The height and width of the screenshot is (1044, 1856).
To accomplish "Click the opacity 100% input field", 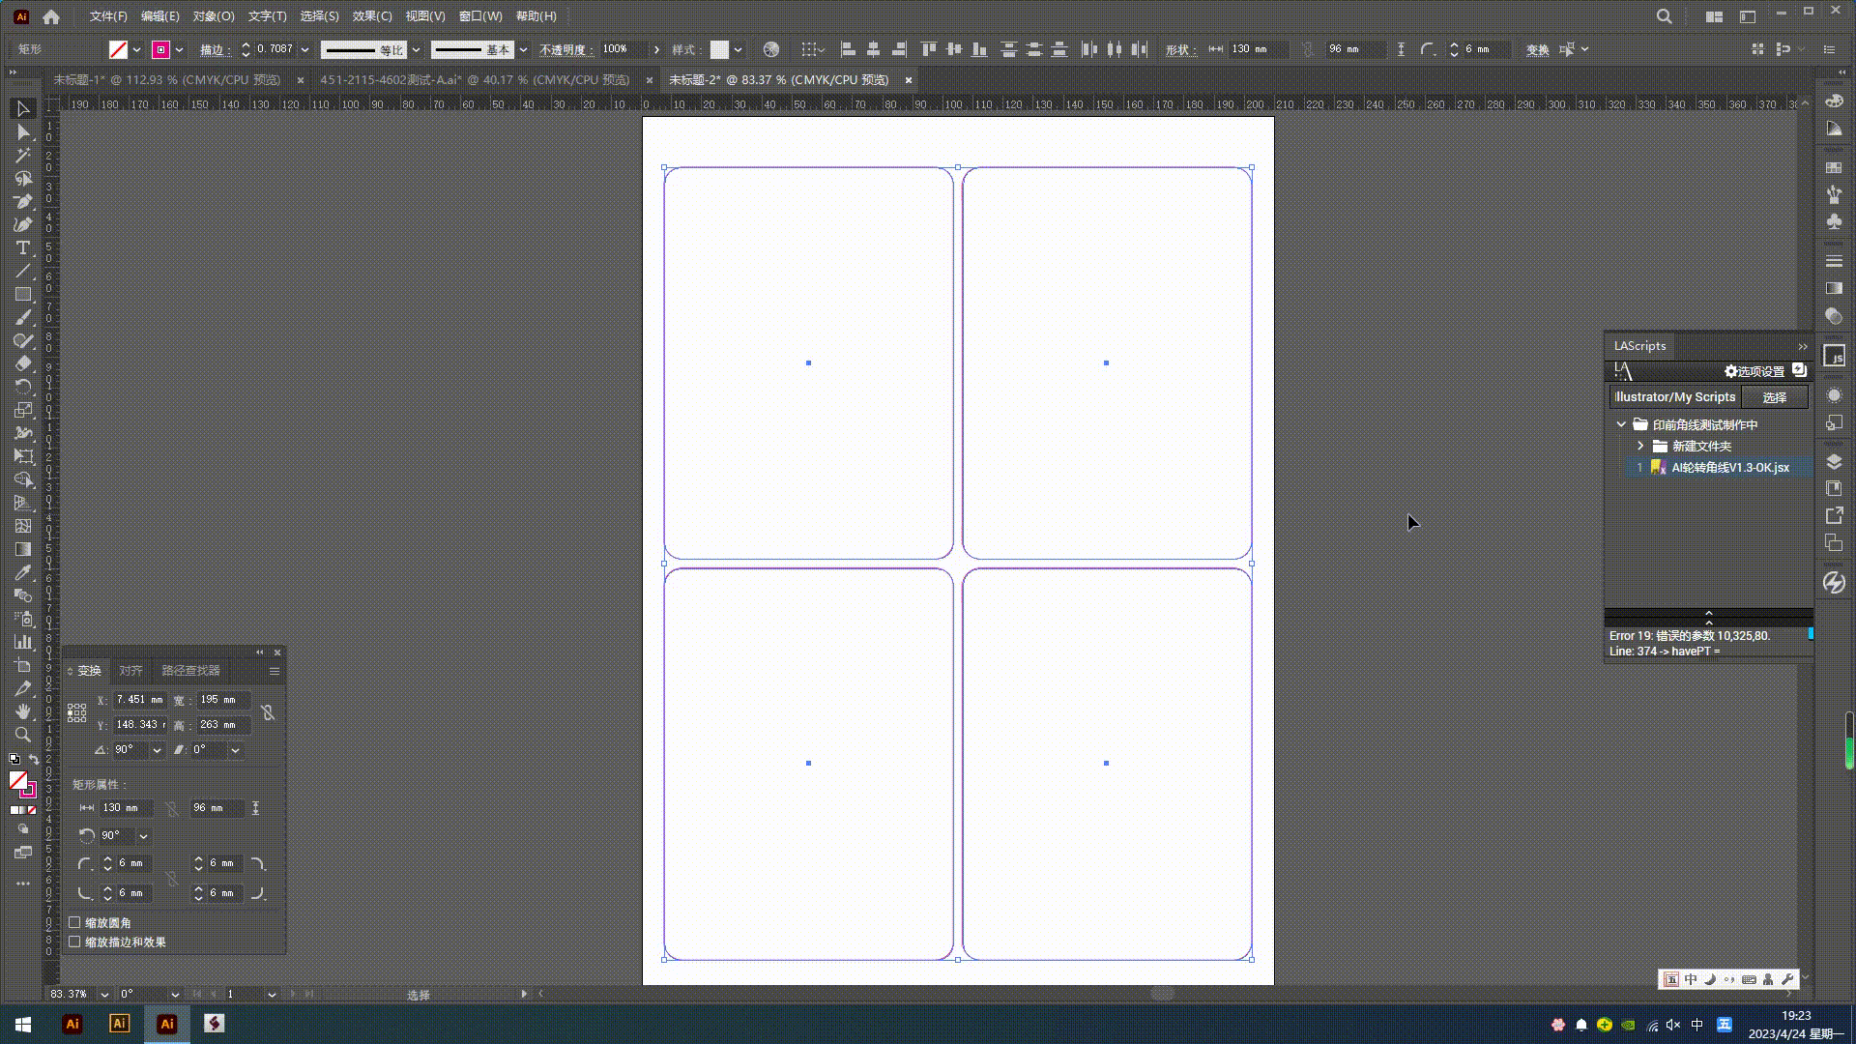I will pos(623,49).
